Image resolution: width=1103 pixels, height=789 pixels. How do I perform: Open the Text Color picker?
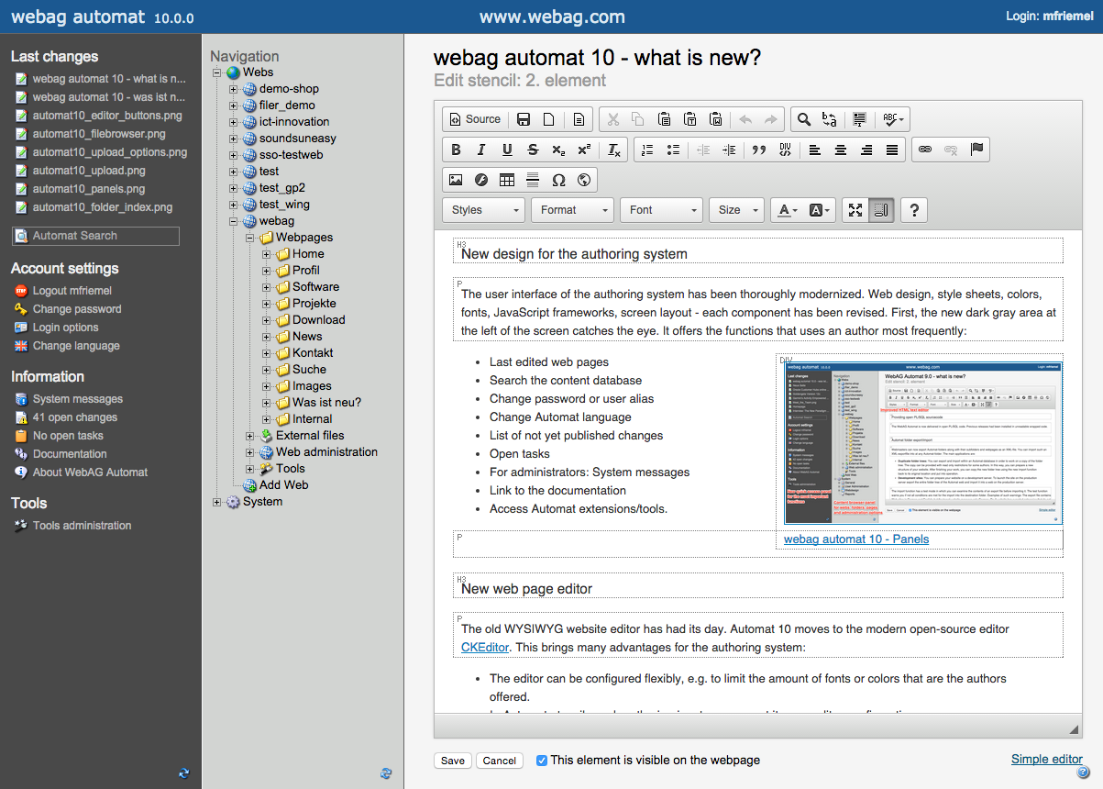point(787,210)
